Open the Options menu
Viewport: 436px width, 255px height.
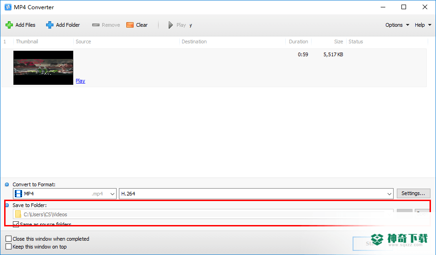point(397,25)
